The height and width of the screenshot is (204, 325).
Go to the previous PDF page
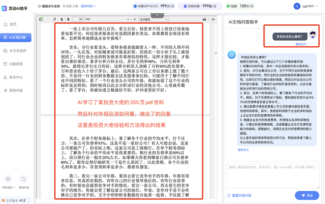coord(62,19)
